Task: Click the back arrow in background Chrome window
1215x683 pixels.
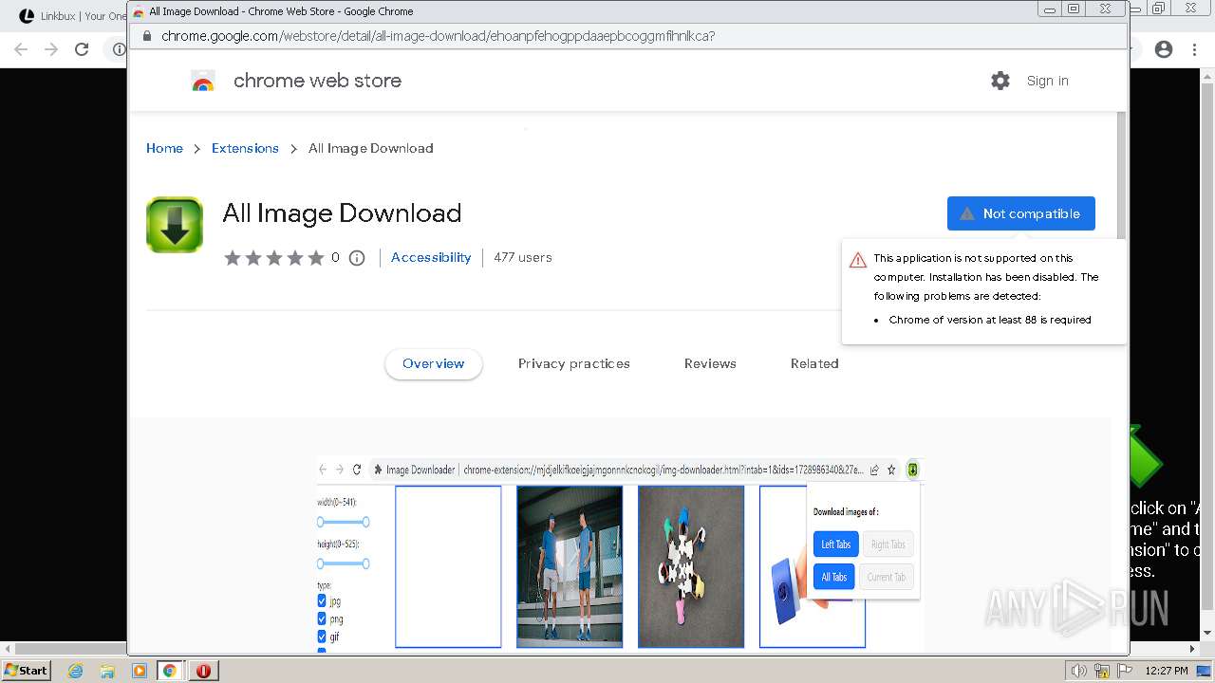Action: [x=21, y=49]
